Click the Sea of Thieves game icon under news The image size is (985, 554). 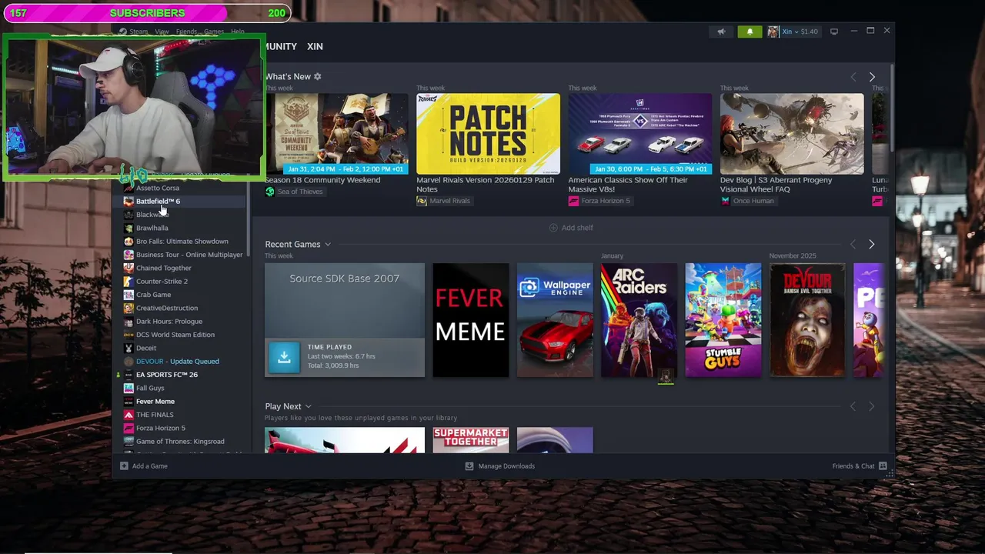pos(269,192)
